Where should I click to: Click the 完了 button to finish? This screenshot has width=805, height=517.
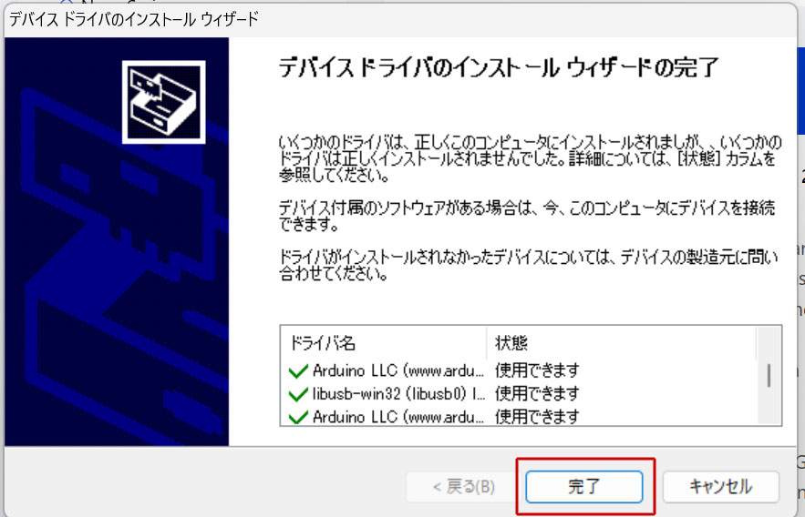[x=584, y=486]
